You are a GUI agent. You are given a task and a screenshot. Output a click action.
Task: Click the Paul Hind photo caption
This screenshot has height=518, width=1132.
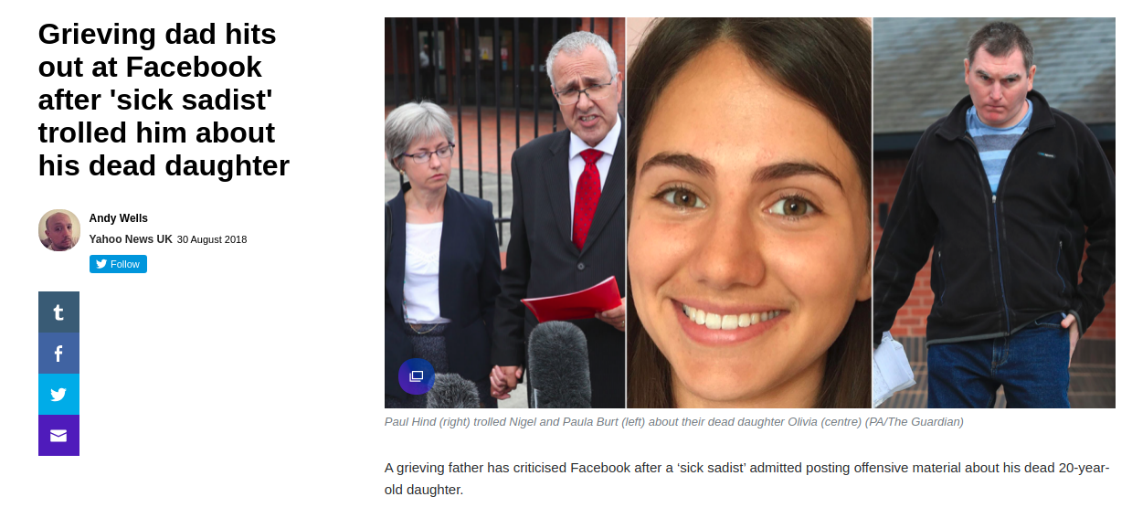(x=674, y=422)
